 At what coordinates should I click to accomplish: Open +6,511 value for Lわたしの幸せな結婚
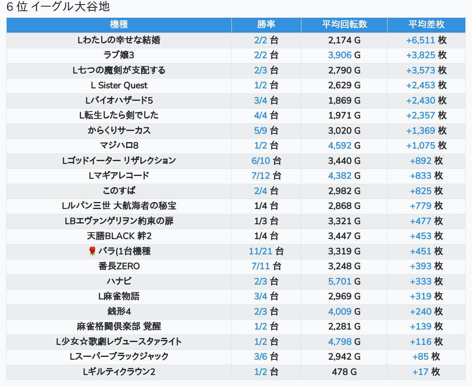(x=421, y=40)
